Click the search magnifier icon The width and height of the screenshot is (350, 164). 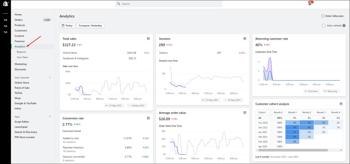tap(119, 4)
